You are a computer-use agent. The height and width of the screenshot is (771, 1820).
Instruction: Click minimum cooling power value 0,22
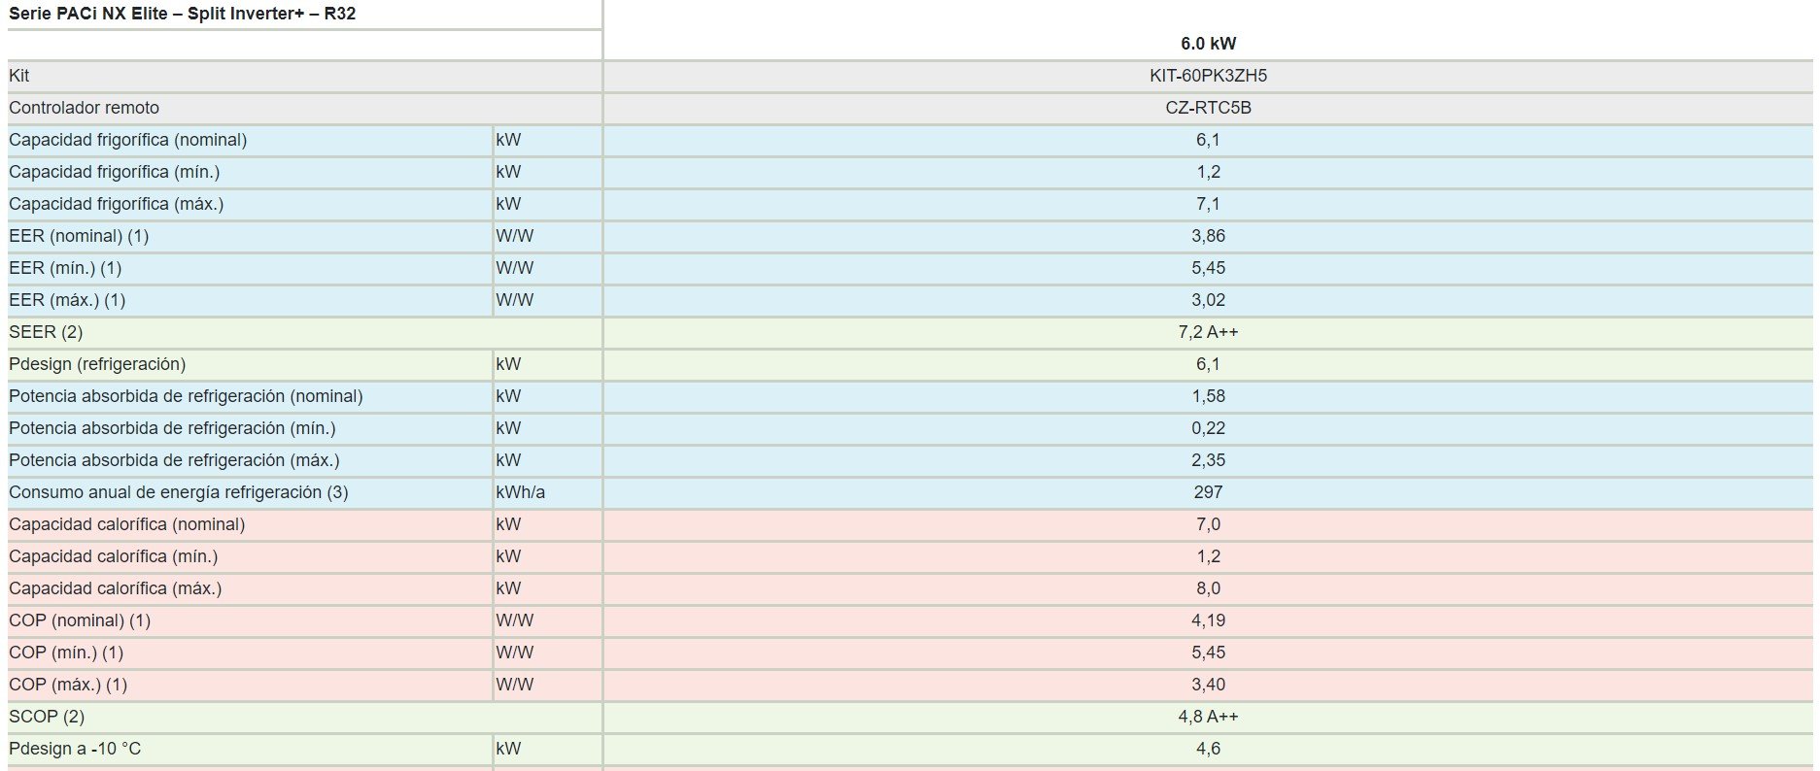coord(1208,428)
